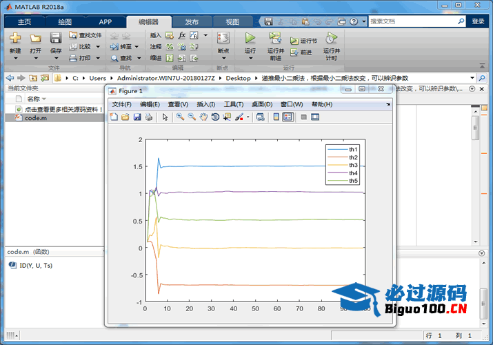Click the Print Figure icon

(x=148, y=117)
